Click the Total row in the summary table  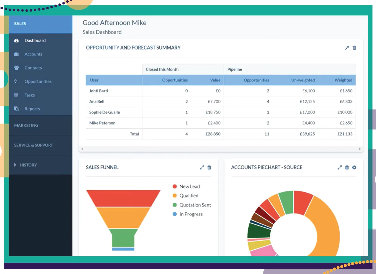[x=134, y=134]
